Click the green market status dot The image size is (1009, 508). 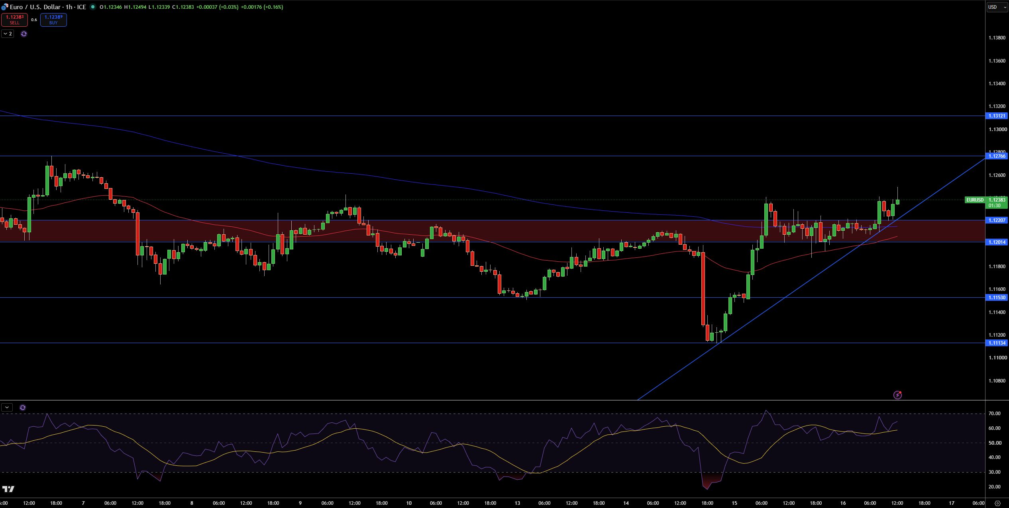pyautogui.click(x=93, y=7)
